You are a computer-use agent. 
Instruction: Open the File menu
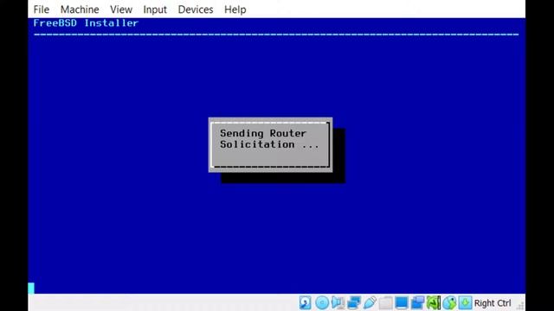pos(42,10)
